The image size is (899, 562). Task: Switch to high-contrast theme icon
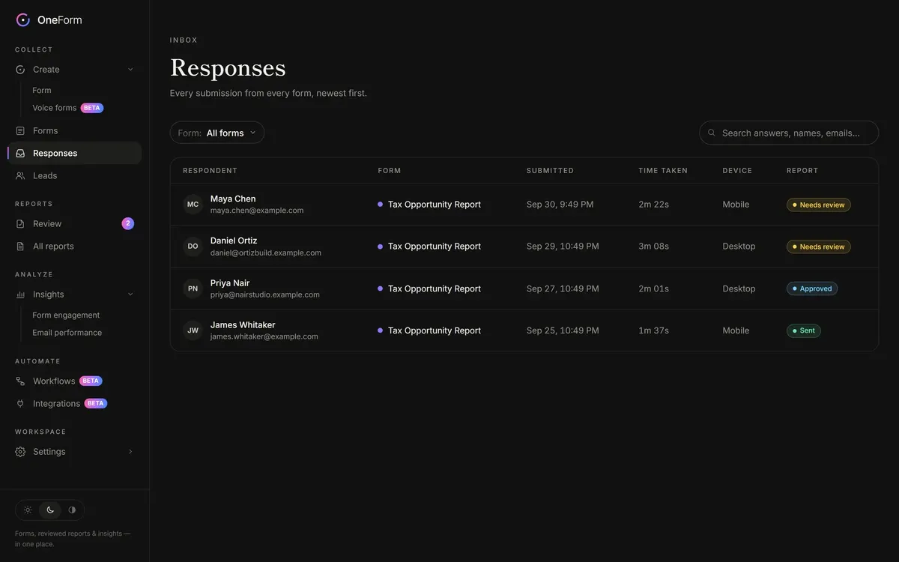coord(72,510)
